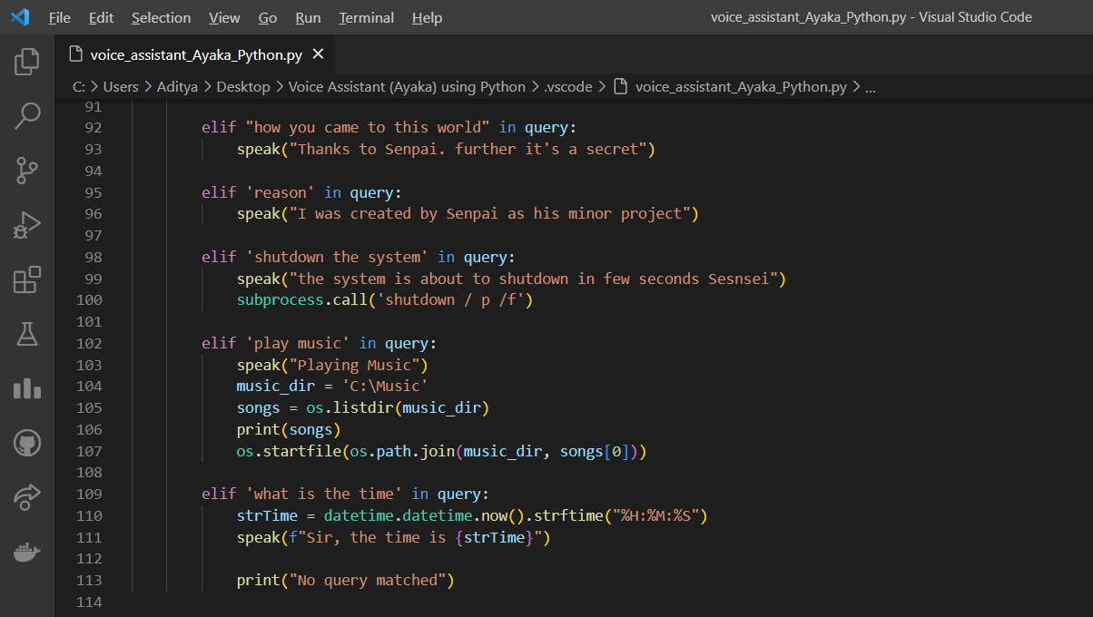This screenshot has height=617, width=1093.
Task: Open the Go menu
Action: point(268,17)
